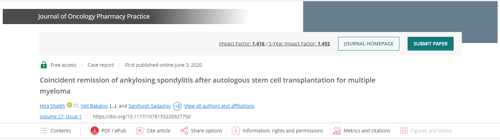The image size is (500, 140).
Task: Expand the +2 additional authors badge
Action: [177, 106]
